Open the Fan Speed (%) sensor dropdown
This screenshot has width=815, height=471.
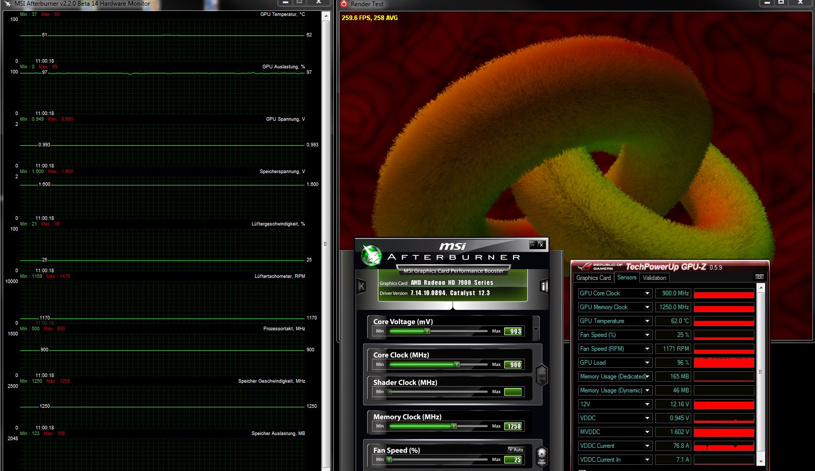coord(647,335)
